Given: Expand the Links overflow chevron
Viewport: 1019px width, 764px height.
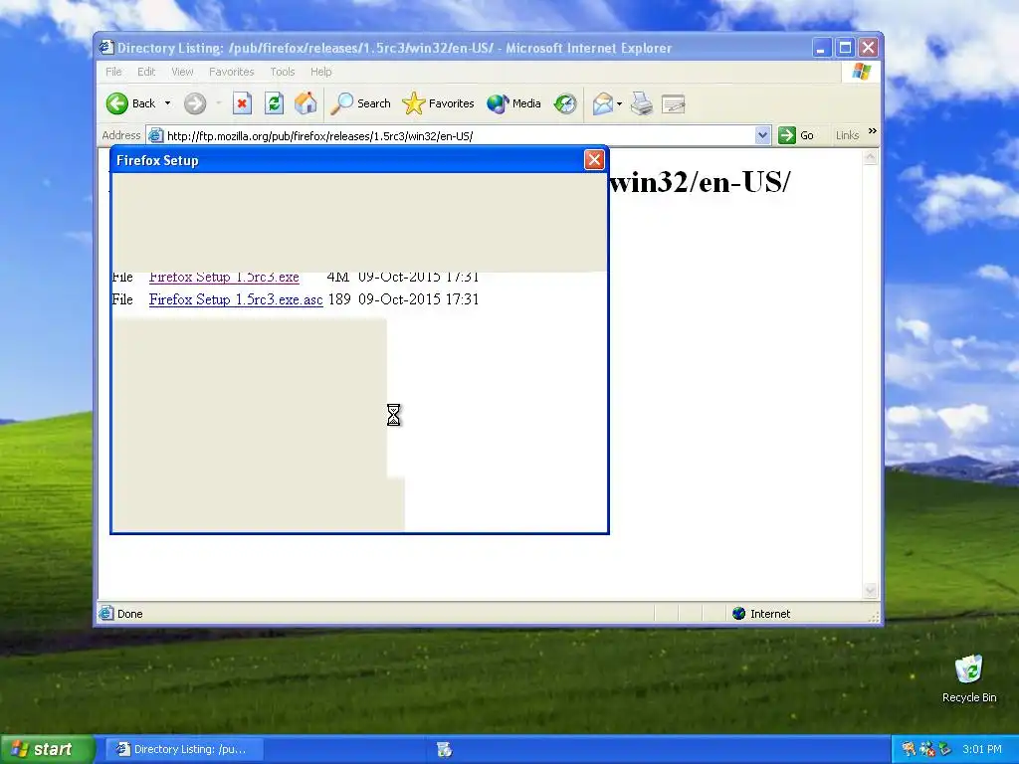Looking at the screenshot, I should tap(872, 131).
